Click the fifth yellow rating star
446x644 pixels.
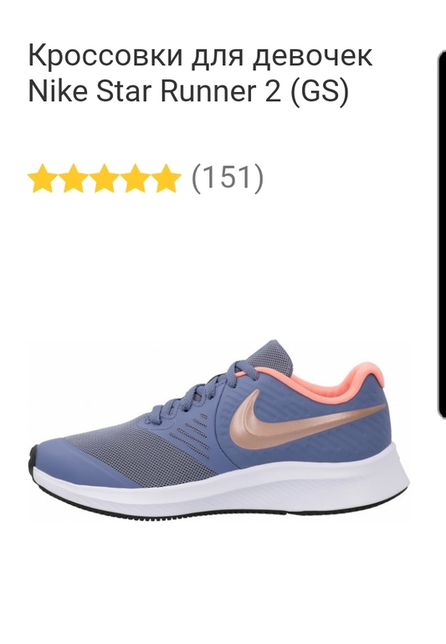coord(166,178)
